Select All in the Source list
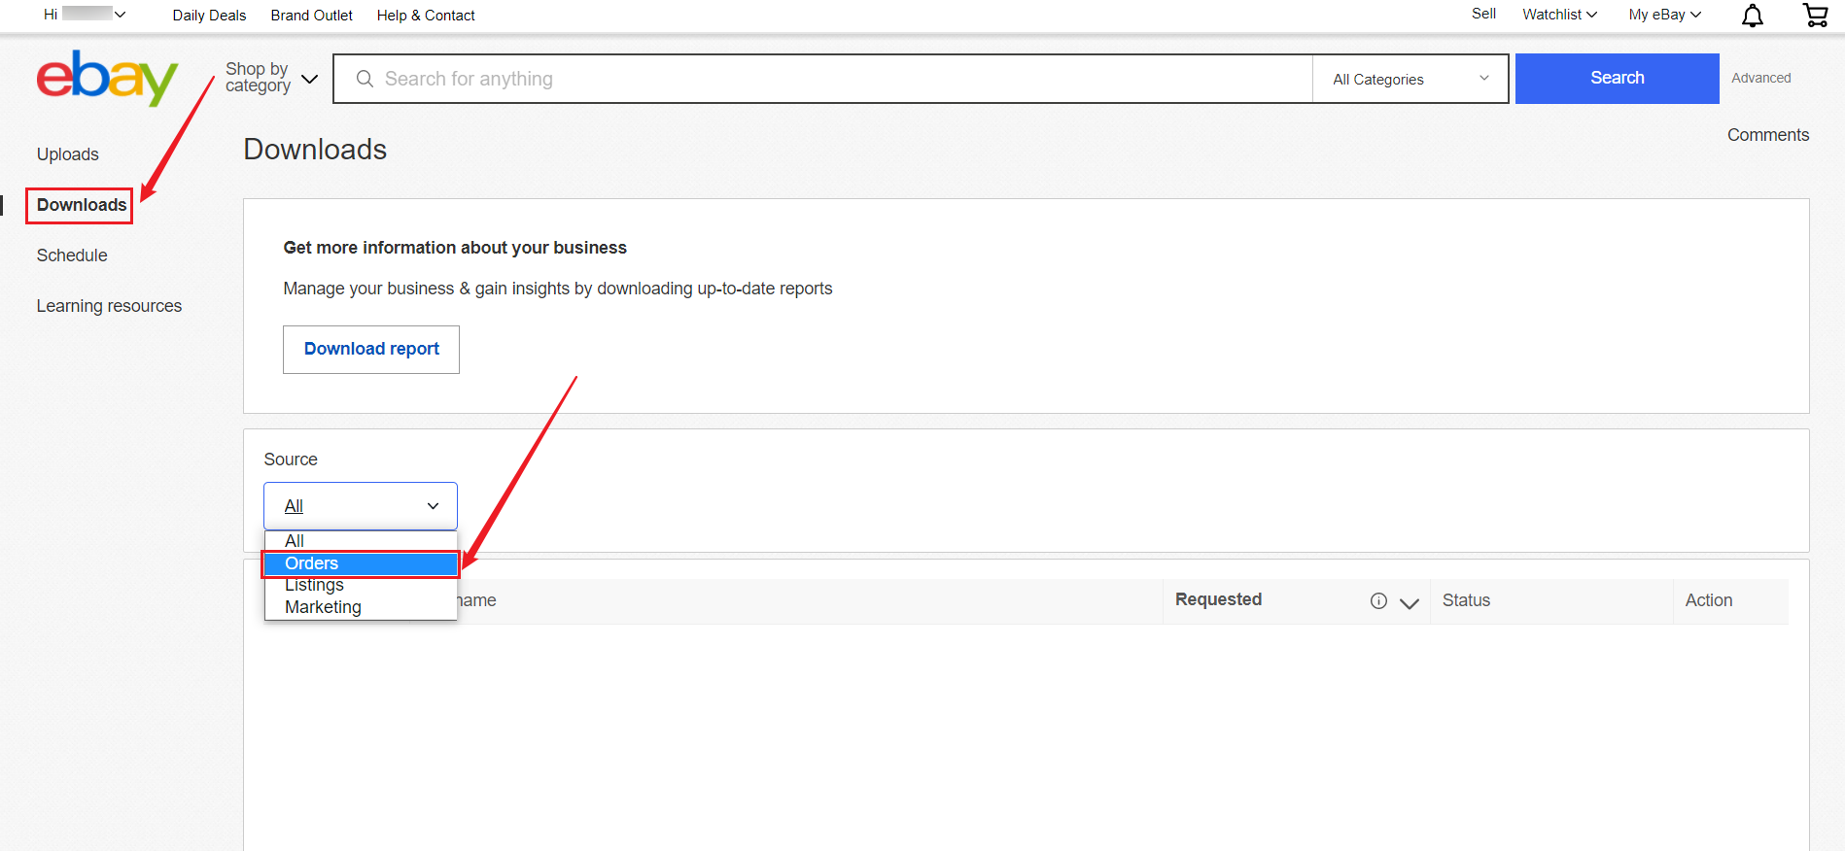Viewport: 1845px width, 851px height. [361, 541]
